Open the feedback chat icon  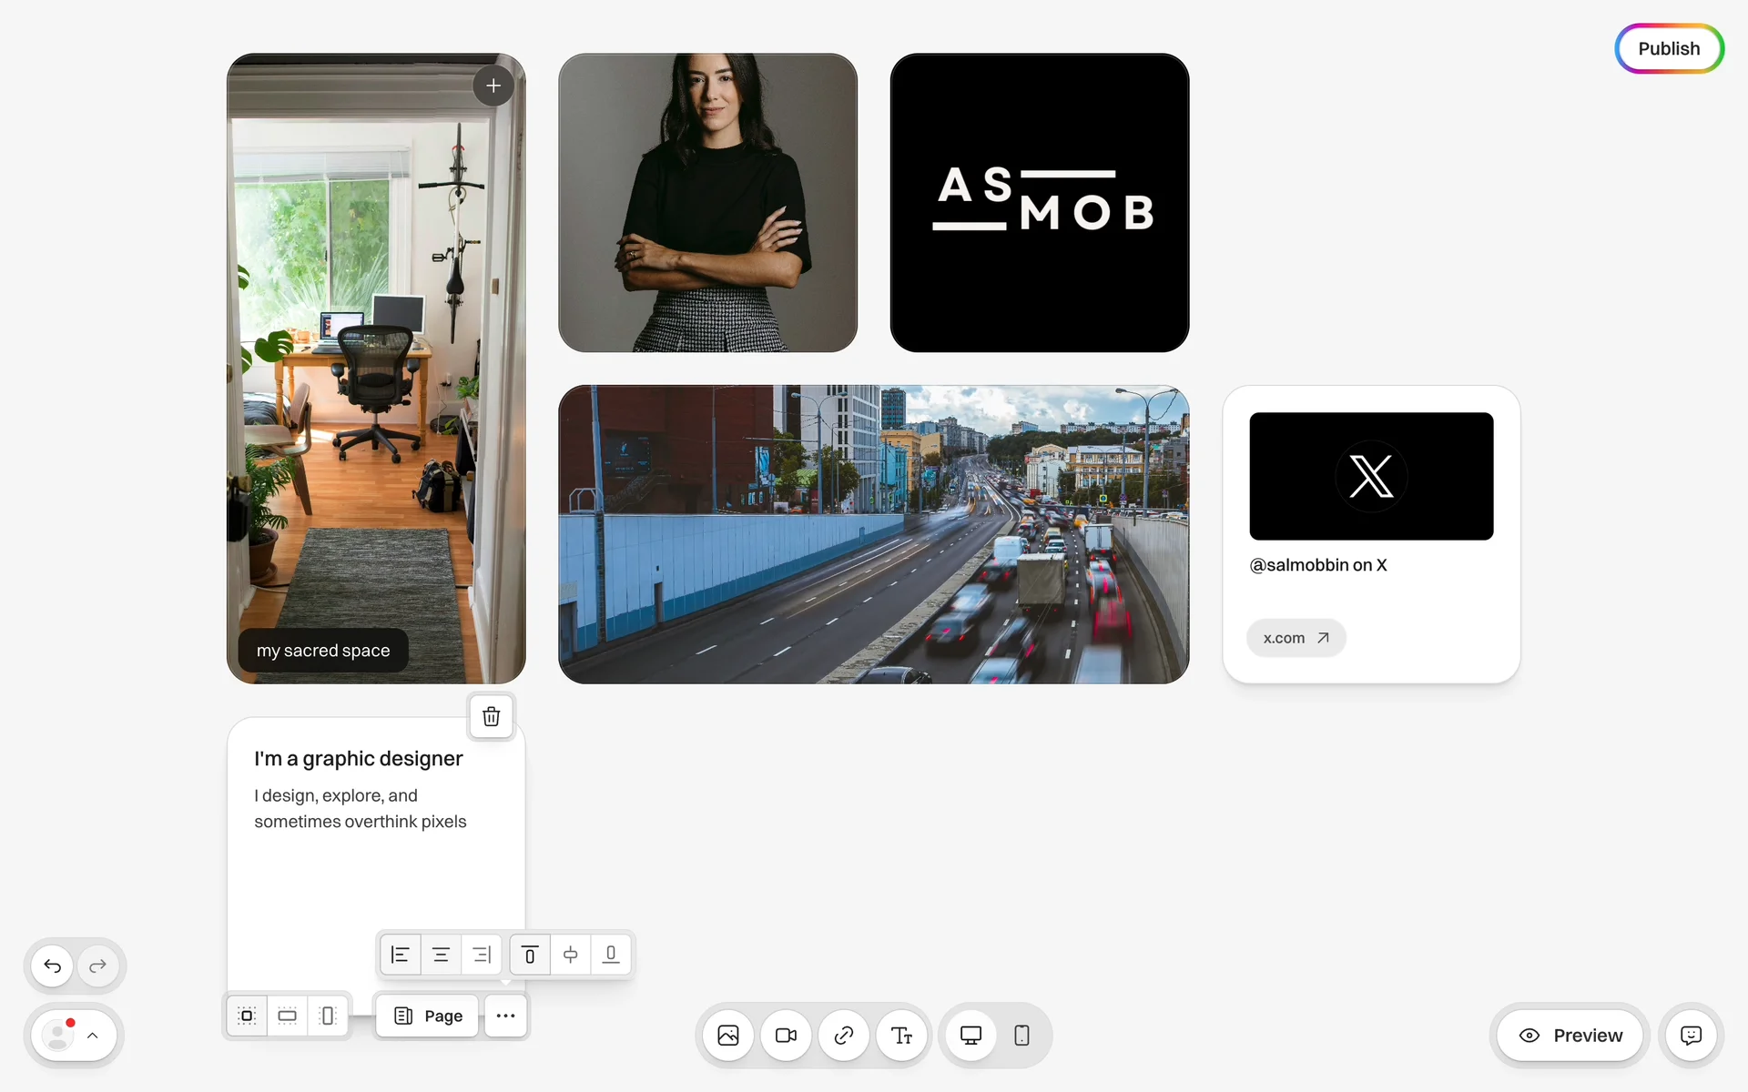tap(1691, 1036)
